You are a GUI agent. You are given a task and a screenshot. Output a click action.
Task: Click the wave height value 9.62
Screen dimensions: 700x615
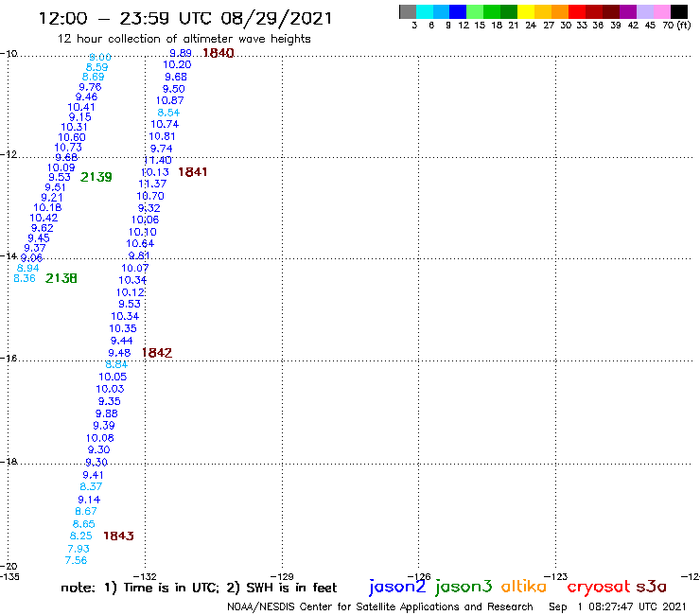tap(42, 228)
